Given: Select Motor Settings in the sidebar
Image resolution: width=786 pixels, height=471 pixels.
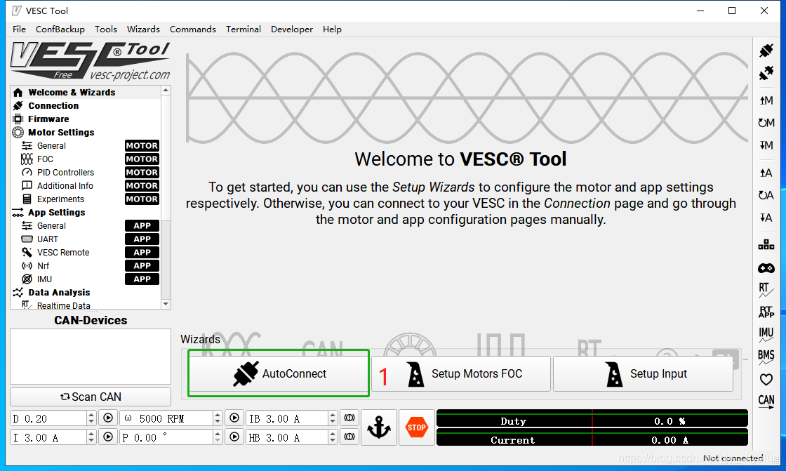Looking at the screenshot, I should pyautogui.click(x=86, y=133).
